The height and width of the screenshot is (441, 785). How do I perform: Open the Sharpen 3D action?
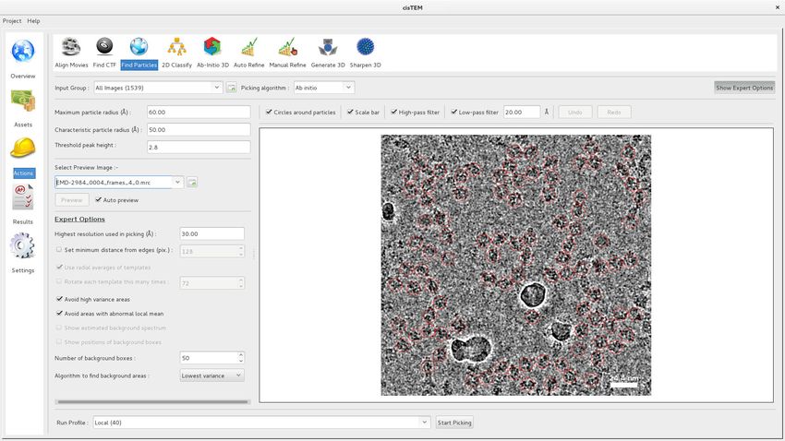point(365,53)
